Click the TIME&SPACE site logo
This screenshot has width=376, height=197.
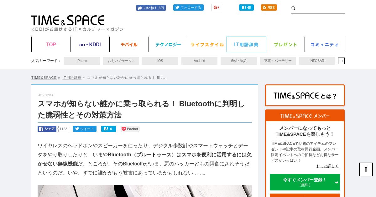click(68, 20)
